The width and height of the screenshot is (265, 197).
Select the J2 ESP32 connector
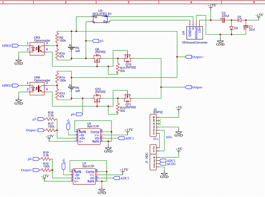(x=153, y=125)
